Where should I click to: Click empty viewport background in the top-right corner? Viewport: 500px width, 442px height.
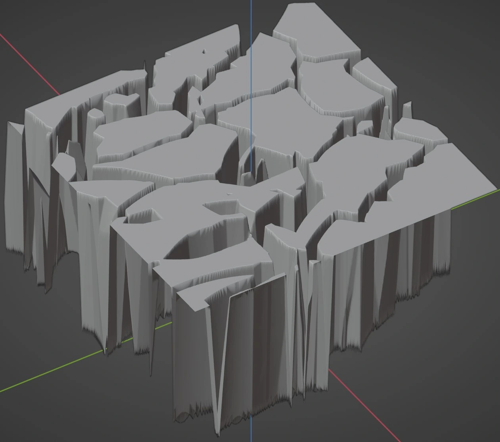pyautogui.click(x=456, y=32)
